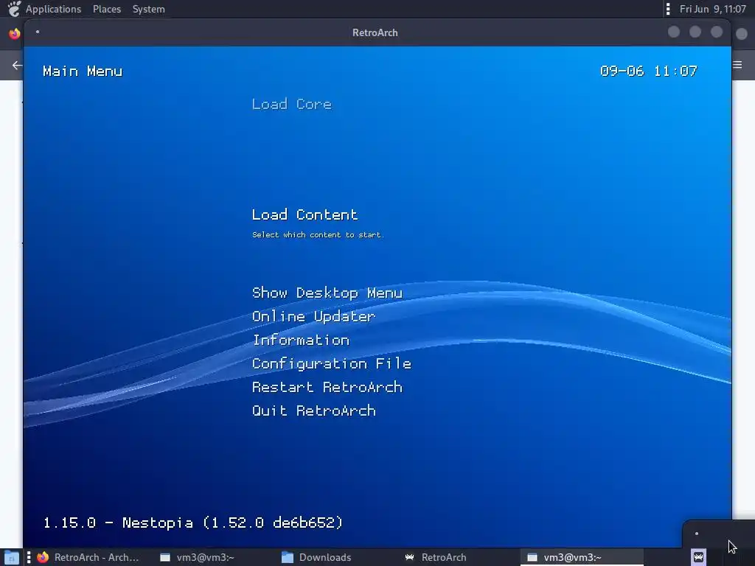Click the Downloads folder icon in taskbar

(288, 557)
